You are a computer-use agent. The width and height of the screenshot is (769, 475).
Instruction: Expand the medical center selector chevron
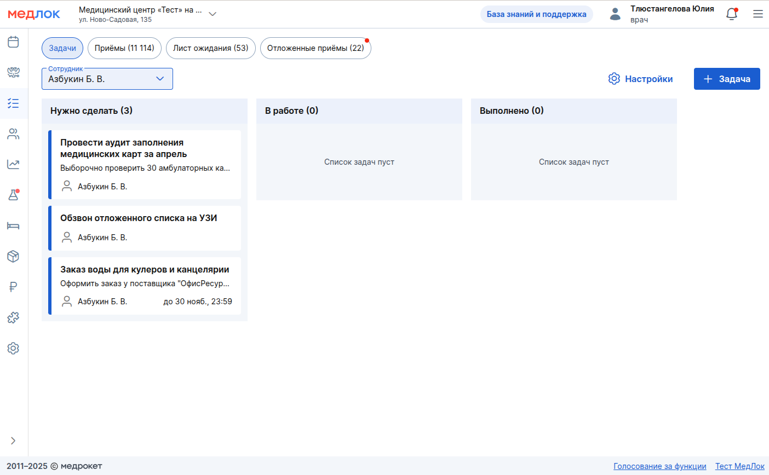(x=213, y=14)
